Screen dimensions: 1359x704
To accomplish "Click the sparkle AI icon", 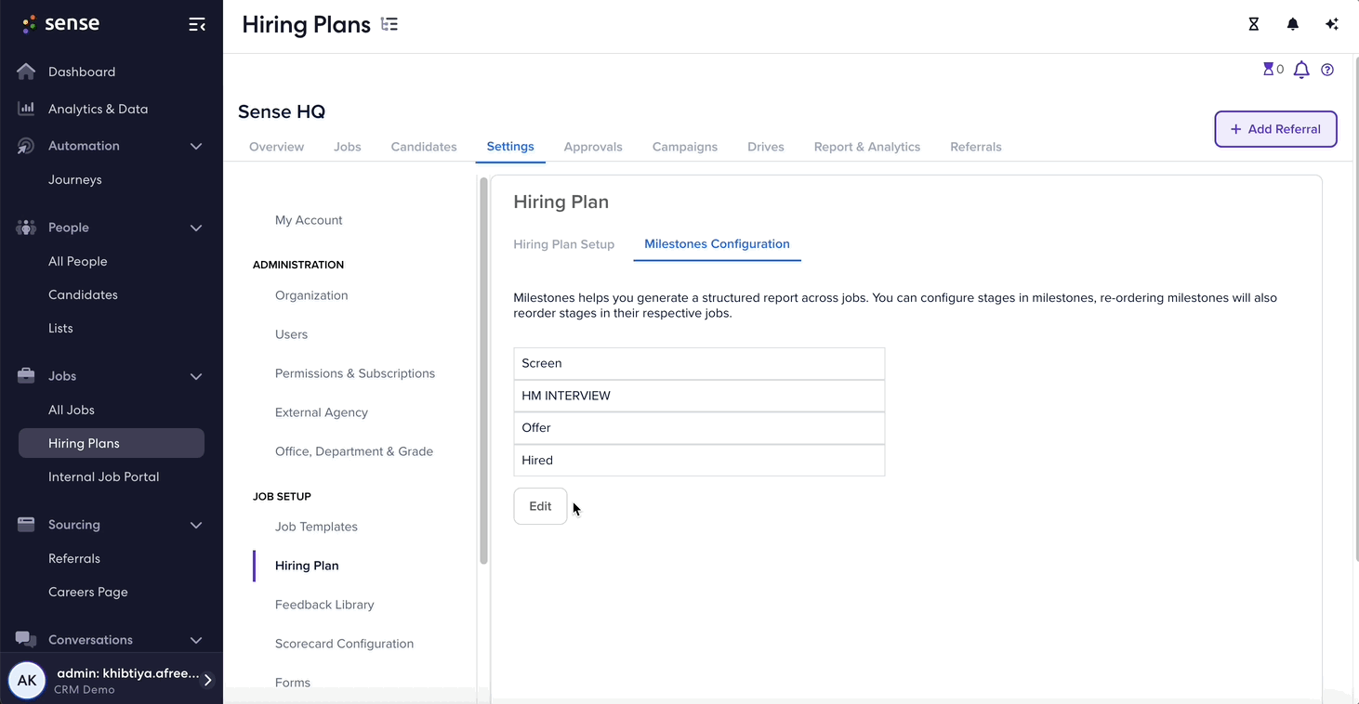I will pyautogui.click(x=1331, y=24).
